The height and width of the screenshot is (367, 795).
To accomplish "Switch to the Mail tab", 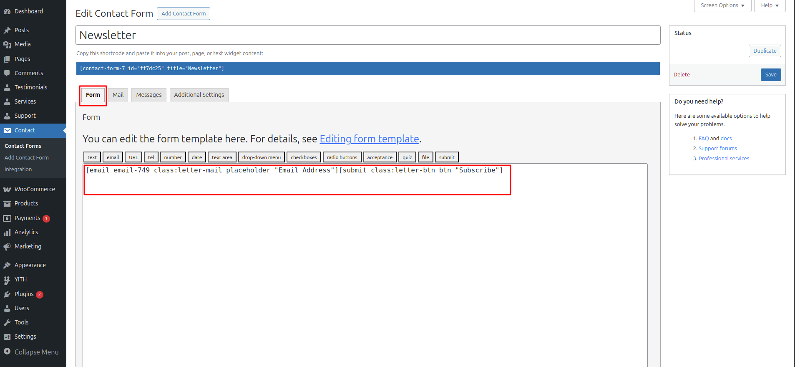I will pyautogui.click(x=118, y=95).
